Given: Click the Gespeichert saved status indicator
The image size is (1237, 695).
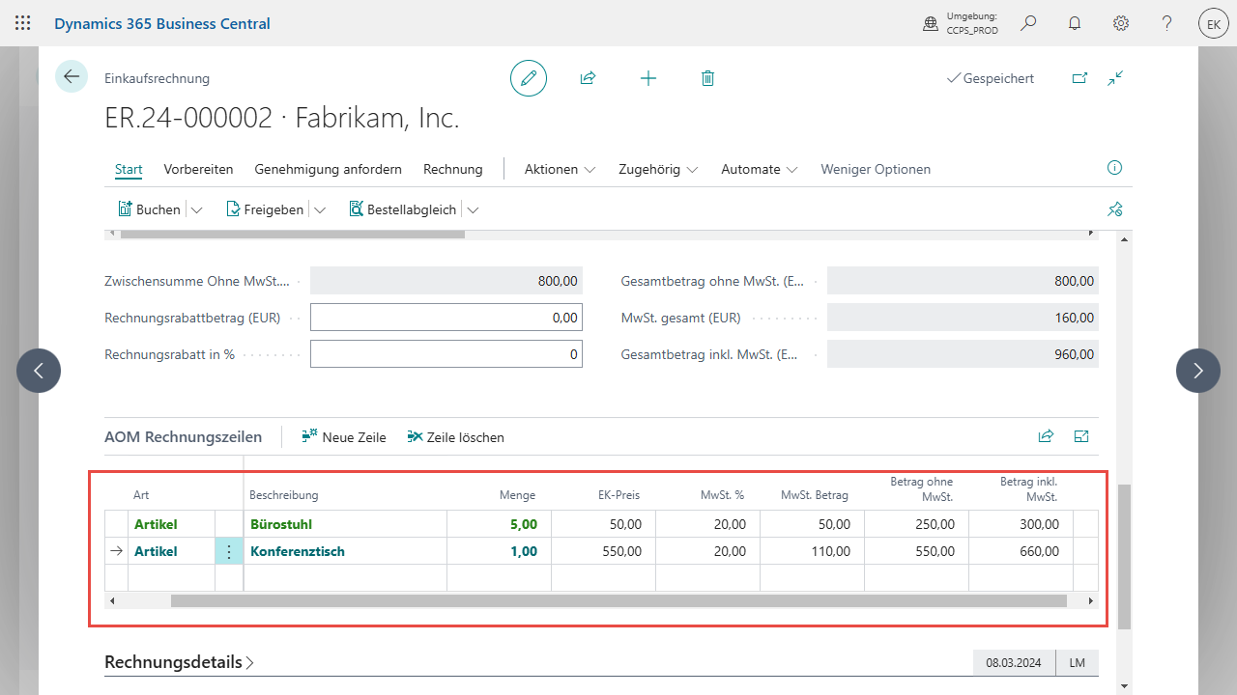Looking at the screenshot, I should tap(991, 78).
